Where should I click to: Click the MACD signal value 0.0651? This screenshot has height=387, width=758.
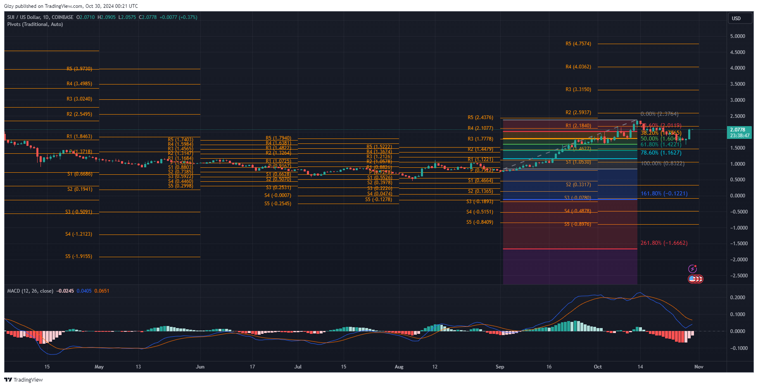click(102, 291)
